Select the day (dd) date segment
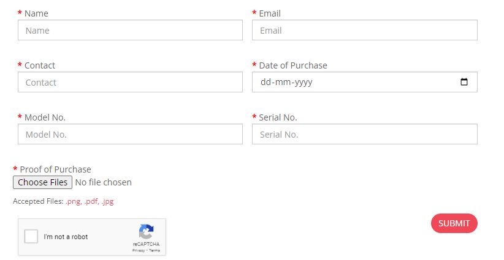 tap(265, 83)
